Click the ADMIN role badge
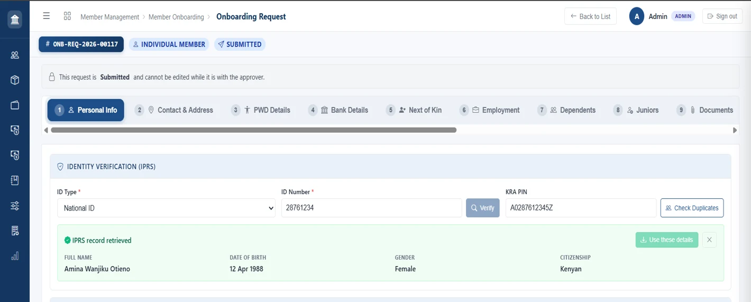The height and width of the screenshot is (302, 751). click(683, 16)
